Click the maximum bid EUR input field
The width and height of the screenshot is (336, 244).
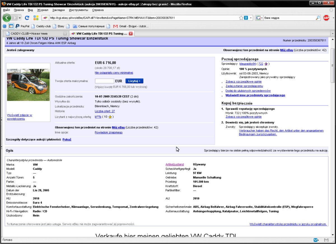point(104,81)
